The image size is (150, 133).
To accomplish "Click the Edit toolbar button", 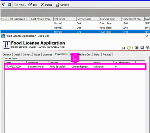I will (33, 5).
